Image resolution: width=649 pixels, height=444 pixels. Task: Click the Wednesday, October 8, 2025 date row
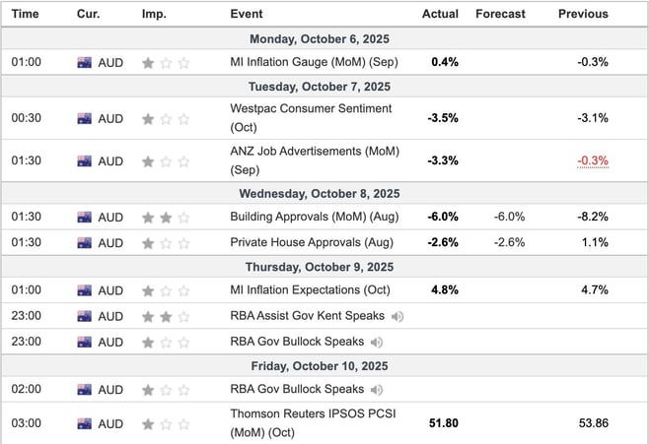tap(324, 193)
